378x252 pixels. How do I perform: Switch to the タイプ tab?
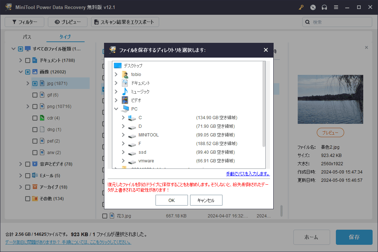coord(65,37)
